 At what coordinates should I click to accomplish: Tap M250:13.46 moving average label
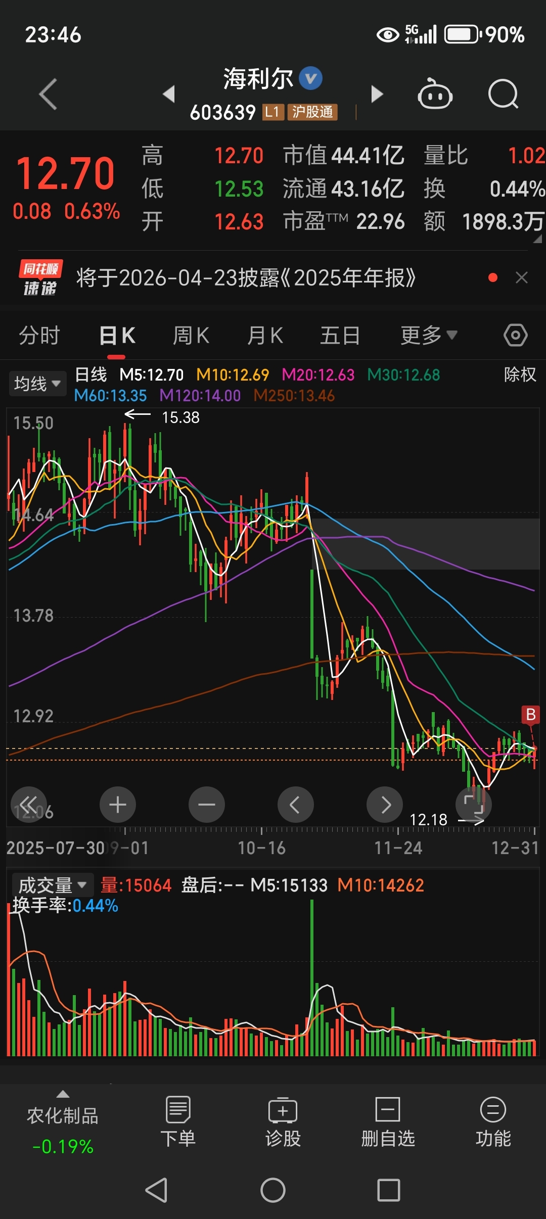pos(294,395)
